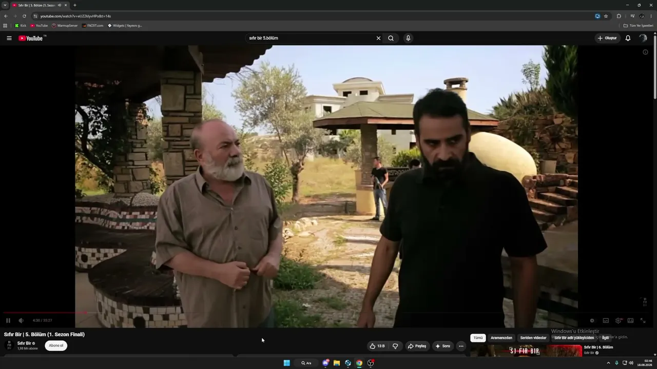This screenshot has height=369, width=657.
Task: Open more actions three-dot menu
Action: pyautogui.click(x=461, y=346)
